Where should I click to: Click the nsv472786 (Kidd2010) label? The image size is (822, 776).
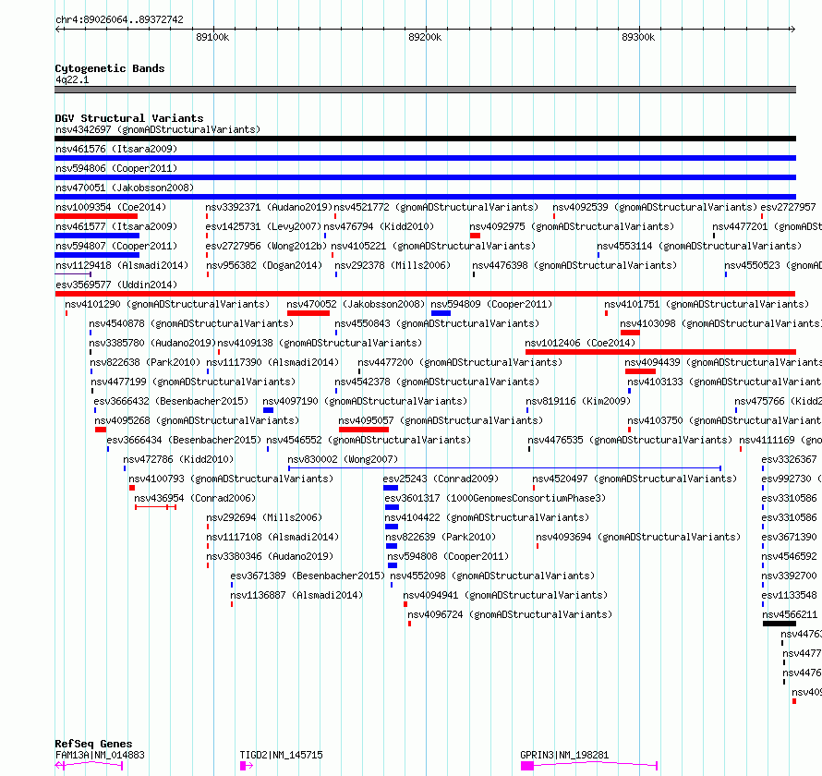(178, 459)
